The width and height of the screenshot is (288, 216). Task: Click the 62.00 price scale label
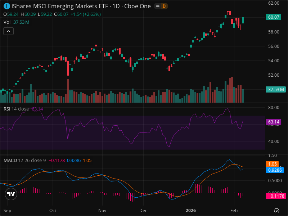click(274, 3)
